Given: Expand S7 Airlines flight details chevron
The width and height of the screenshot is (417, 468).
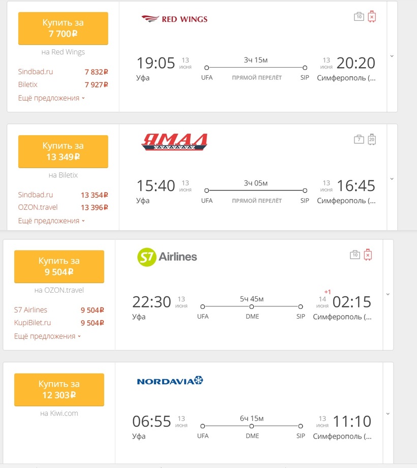Looking at the screenshot, I should [388, 294].
